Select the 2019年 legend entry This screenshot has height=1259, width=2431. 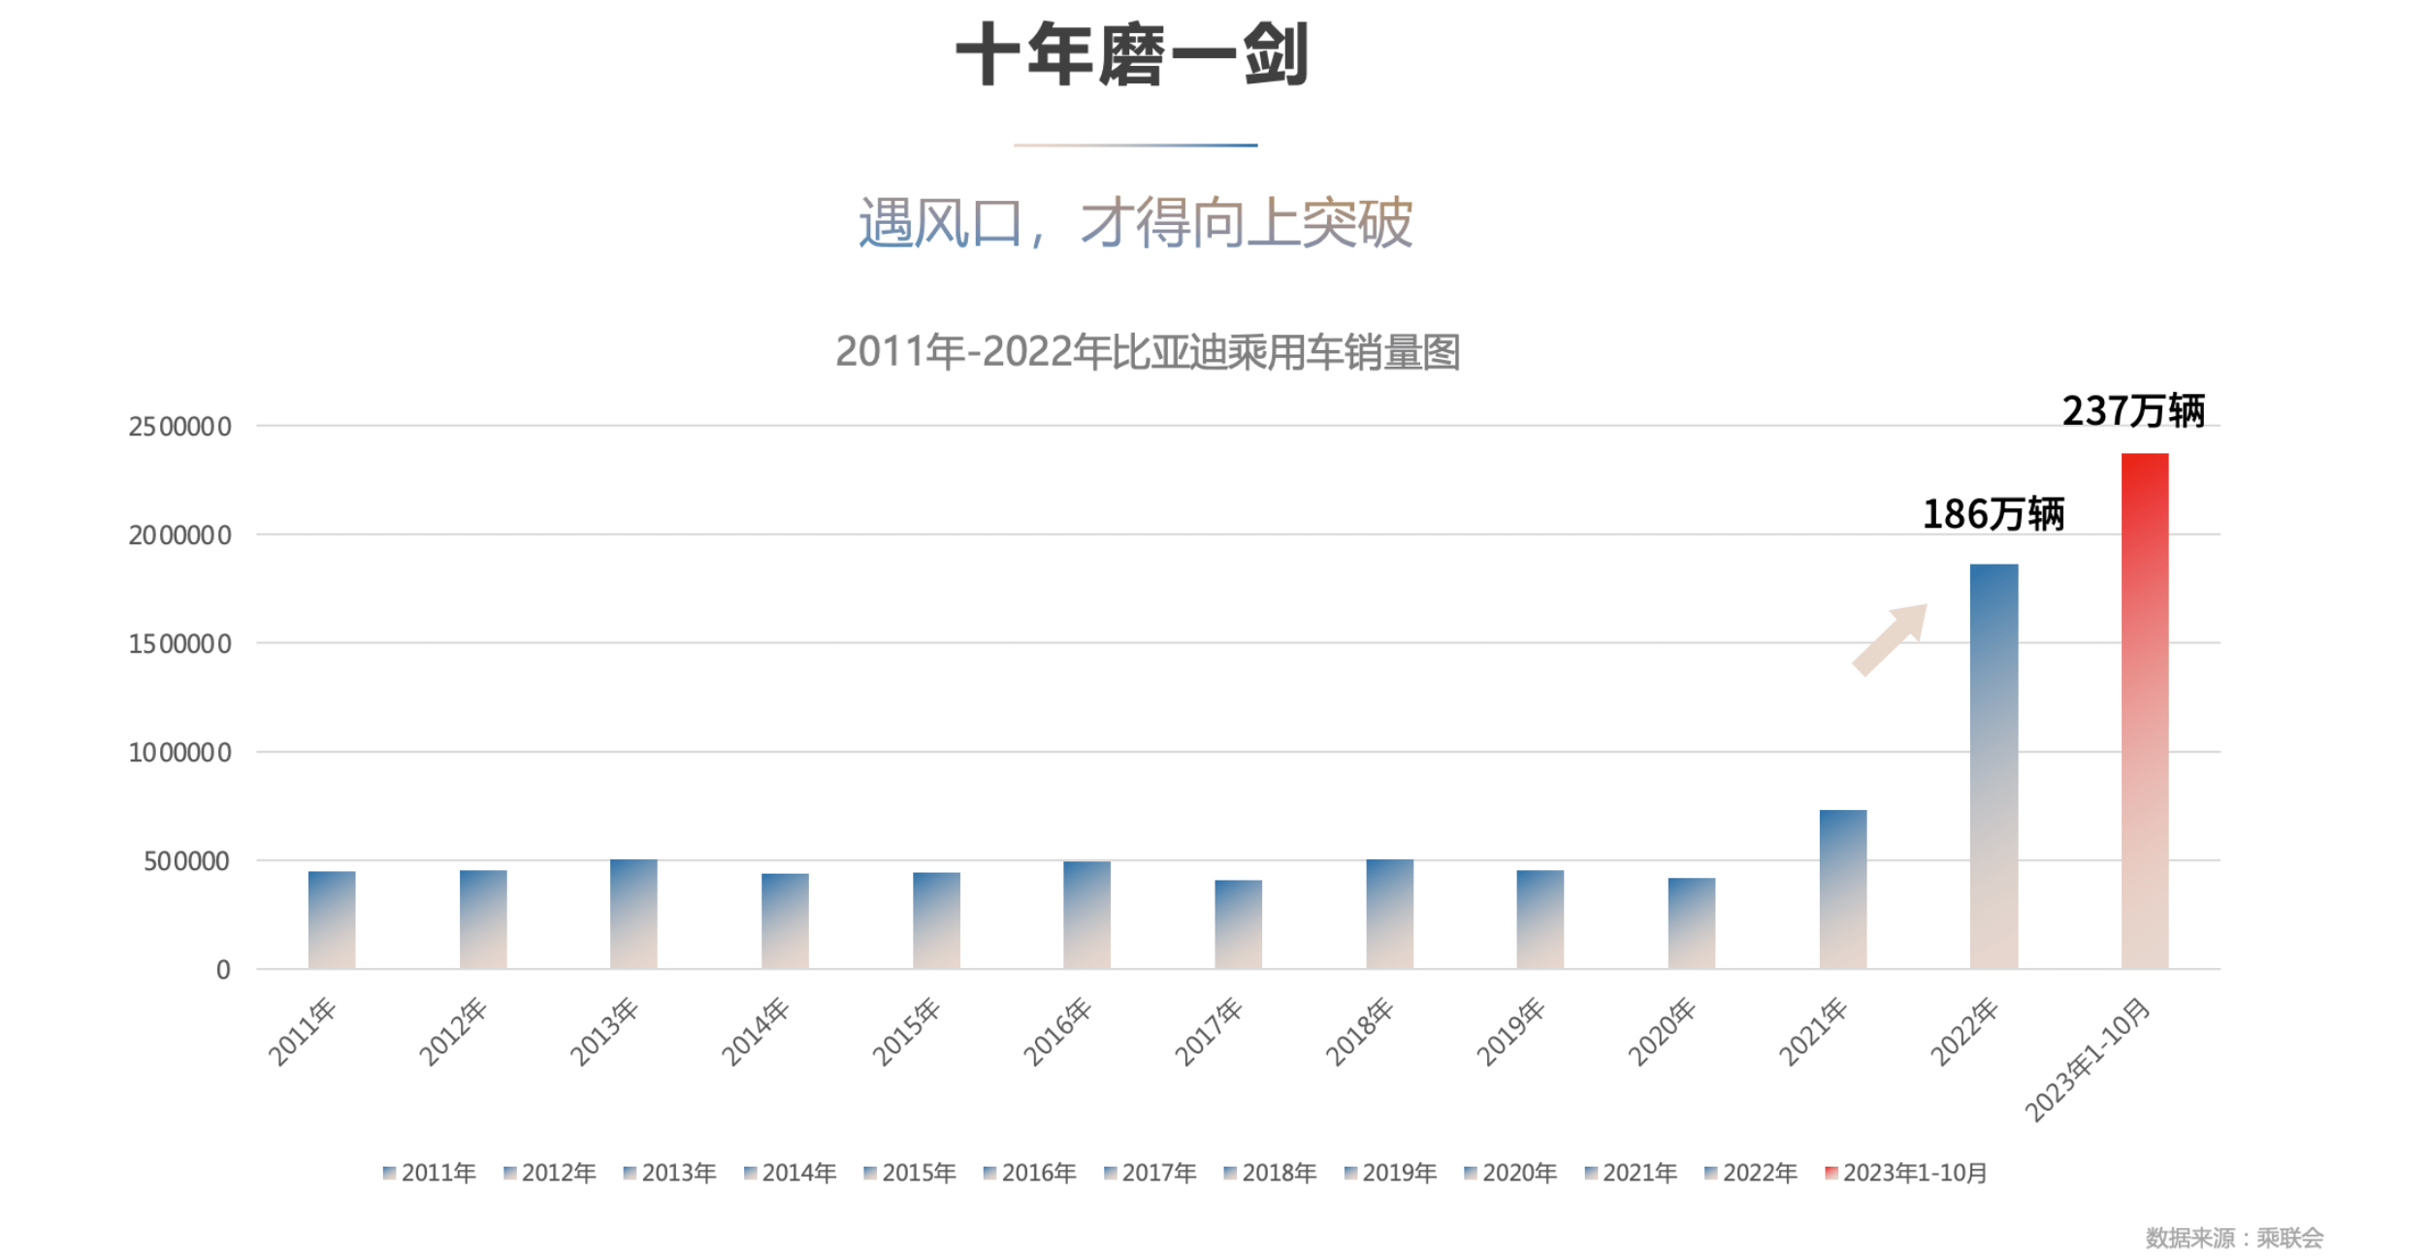(x=1390, y=1173)
